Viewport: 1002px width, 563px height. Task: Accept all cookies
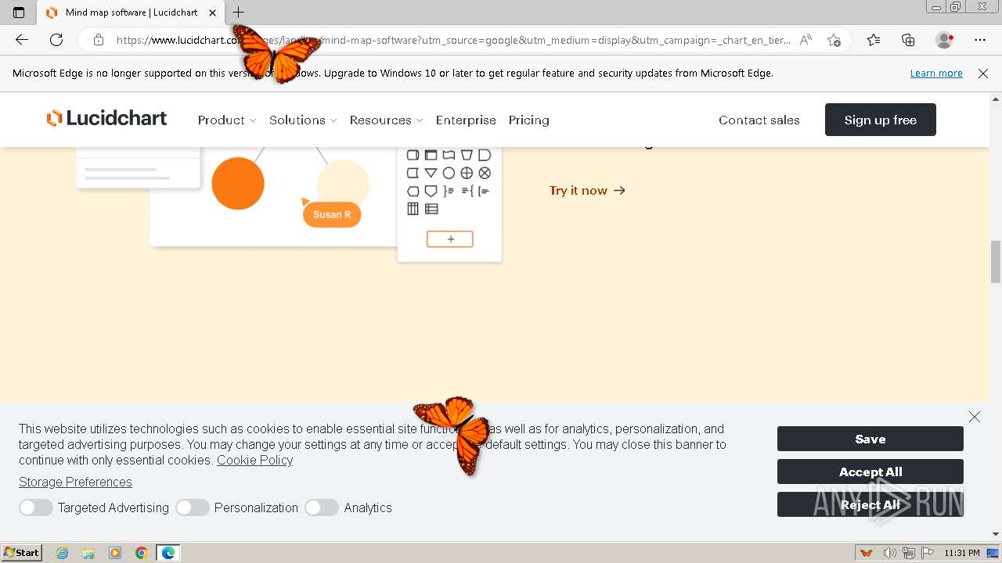click(x=870, y=472)
